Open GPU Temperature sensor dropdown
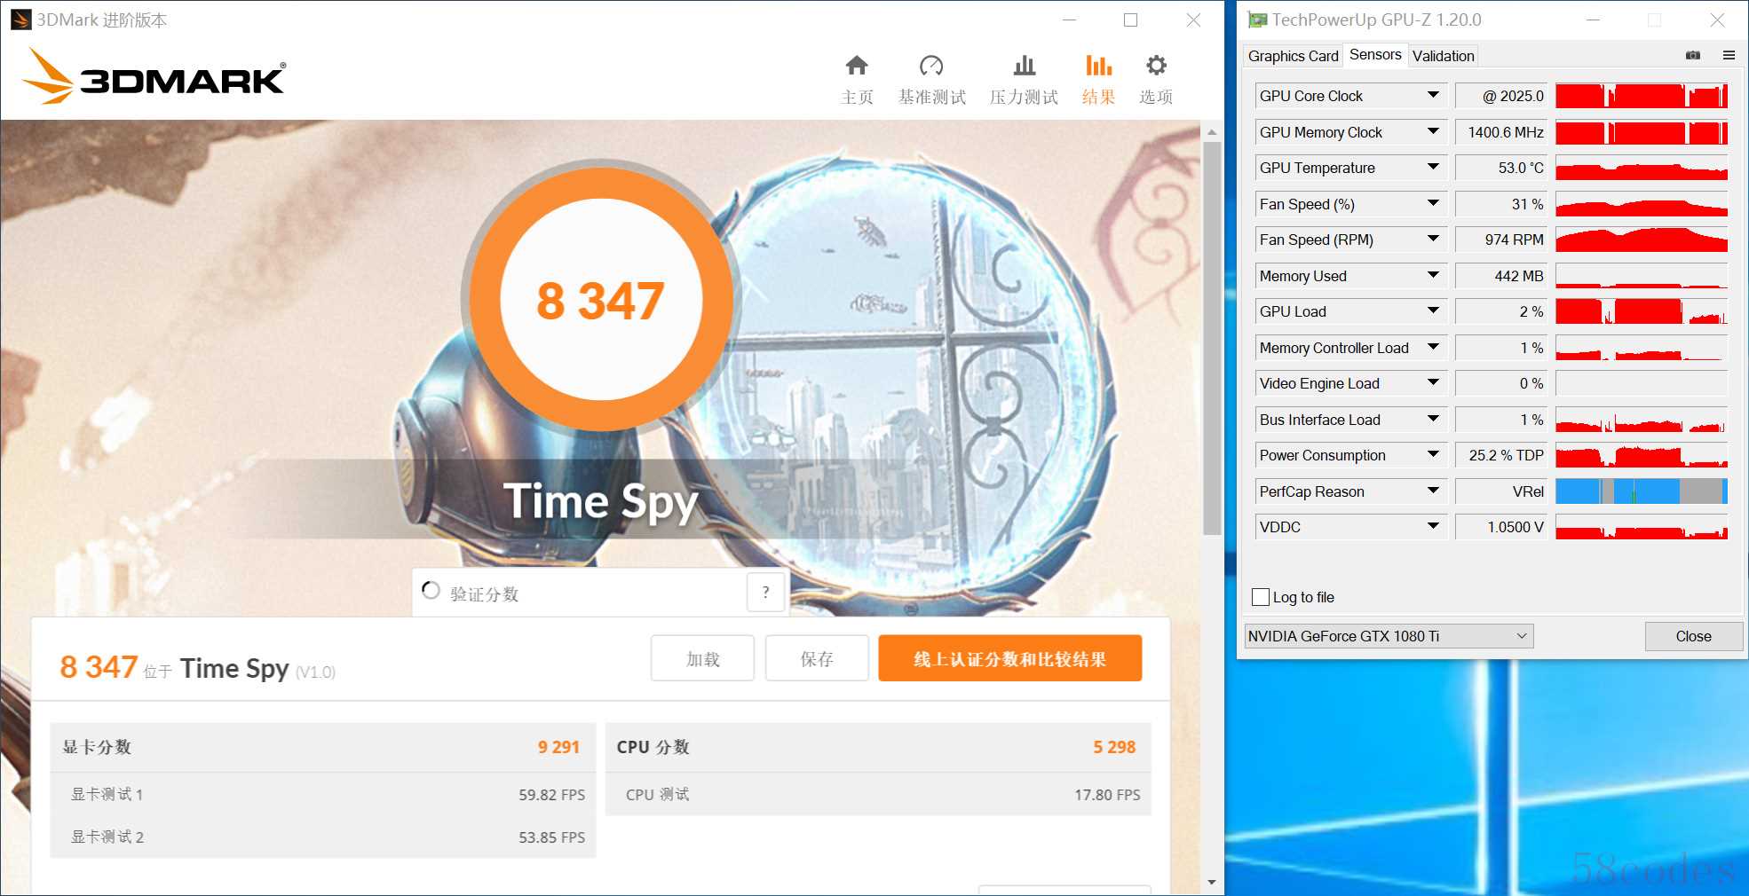Viewport: 1749px width, 896px height. click(x=1433, y=167)
